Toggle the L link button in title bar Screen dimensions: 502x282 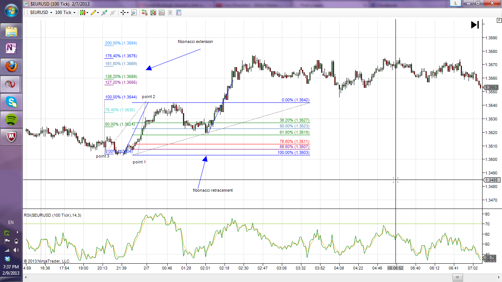pos(456,3)
